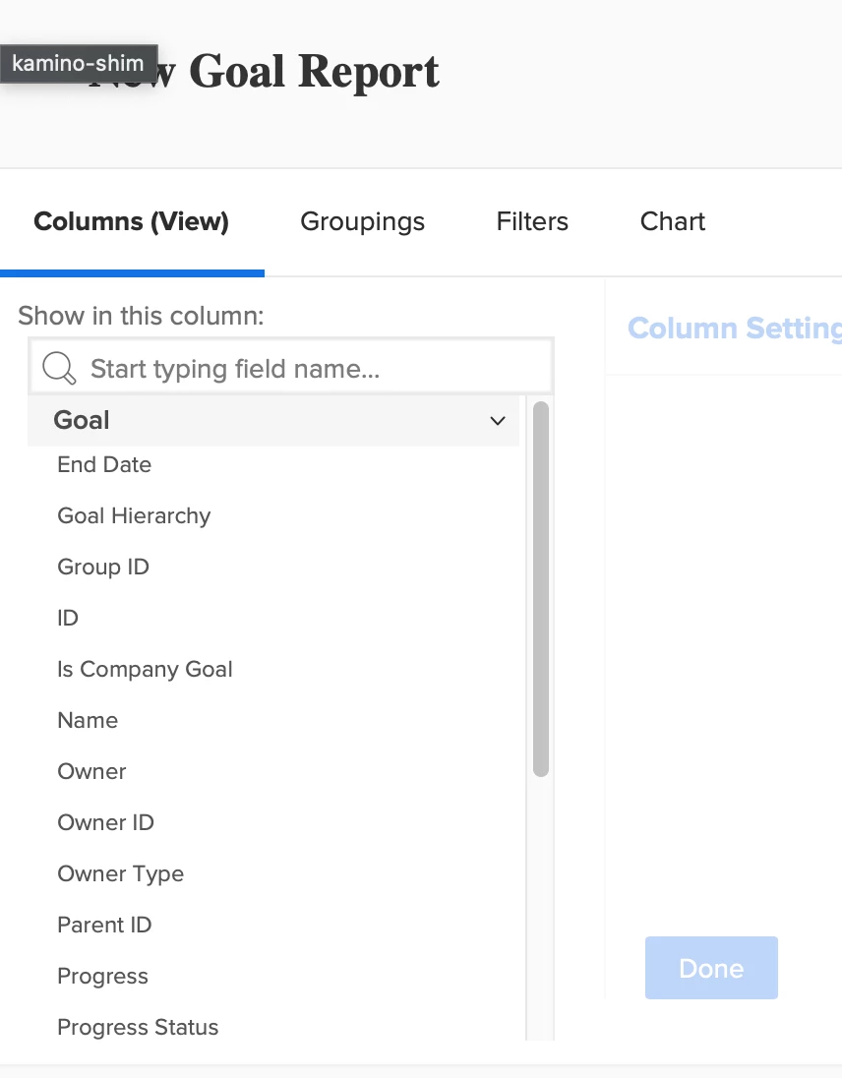Focus the field name search box
Image resolution: width=842 pixels, height=1078 pixels.
click(315, 369)
